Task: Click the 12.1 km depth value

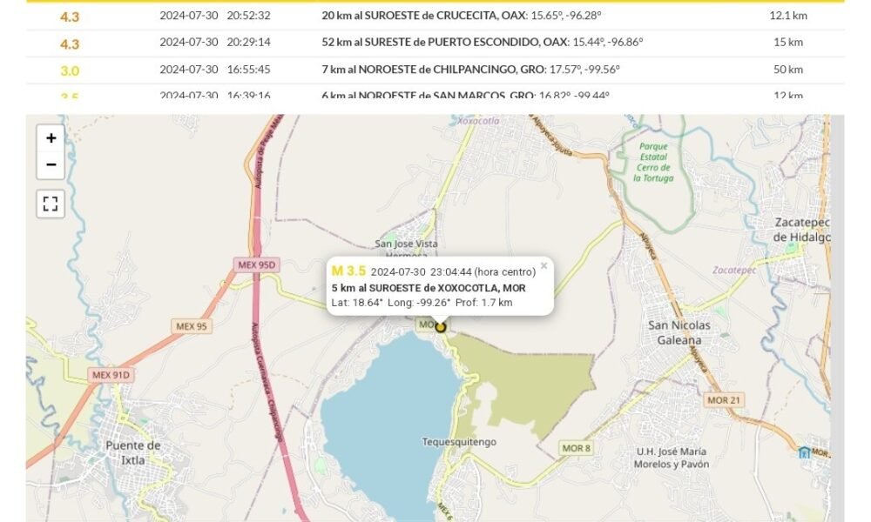Action: (x=788, y=16)
